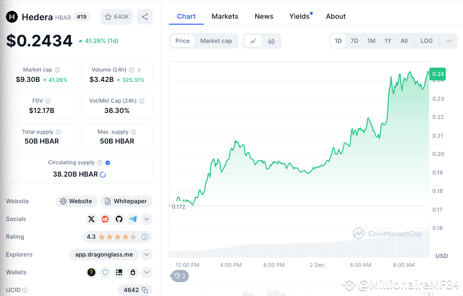The height and width of the screenshot is (296, 463).
Task: Click the $3.42B volume value
Action: tap(102, 79)
